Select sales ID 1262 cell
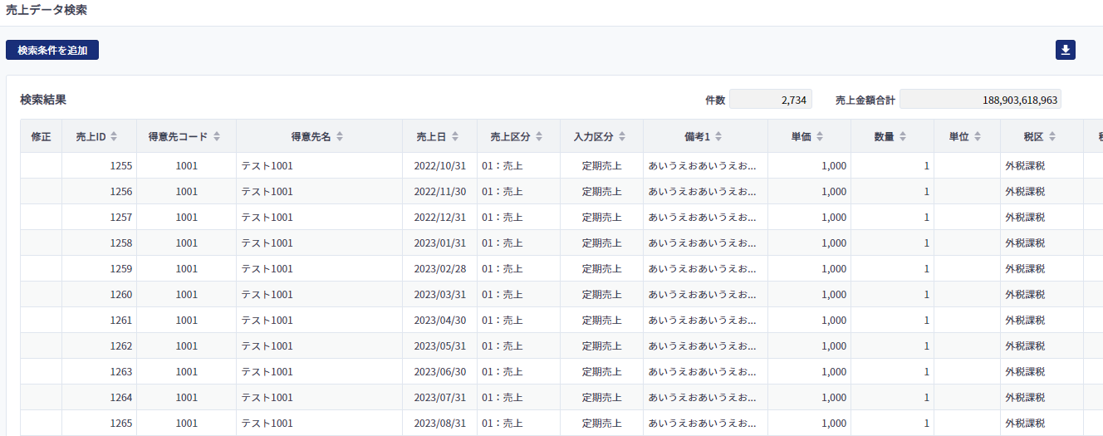The image size is (1103, 436). tap(100, 346)
